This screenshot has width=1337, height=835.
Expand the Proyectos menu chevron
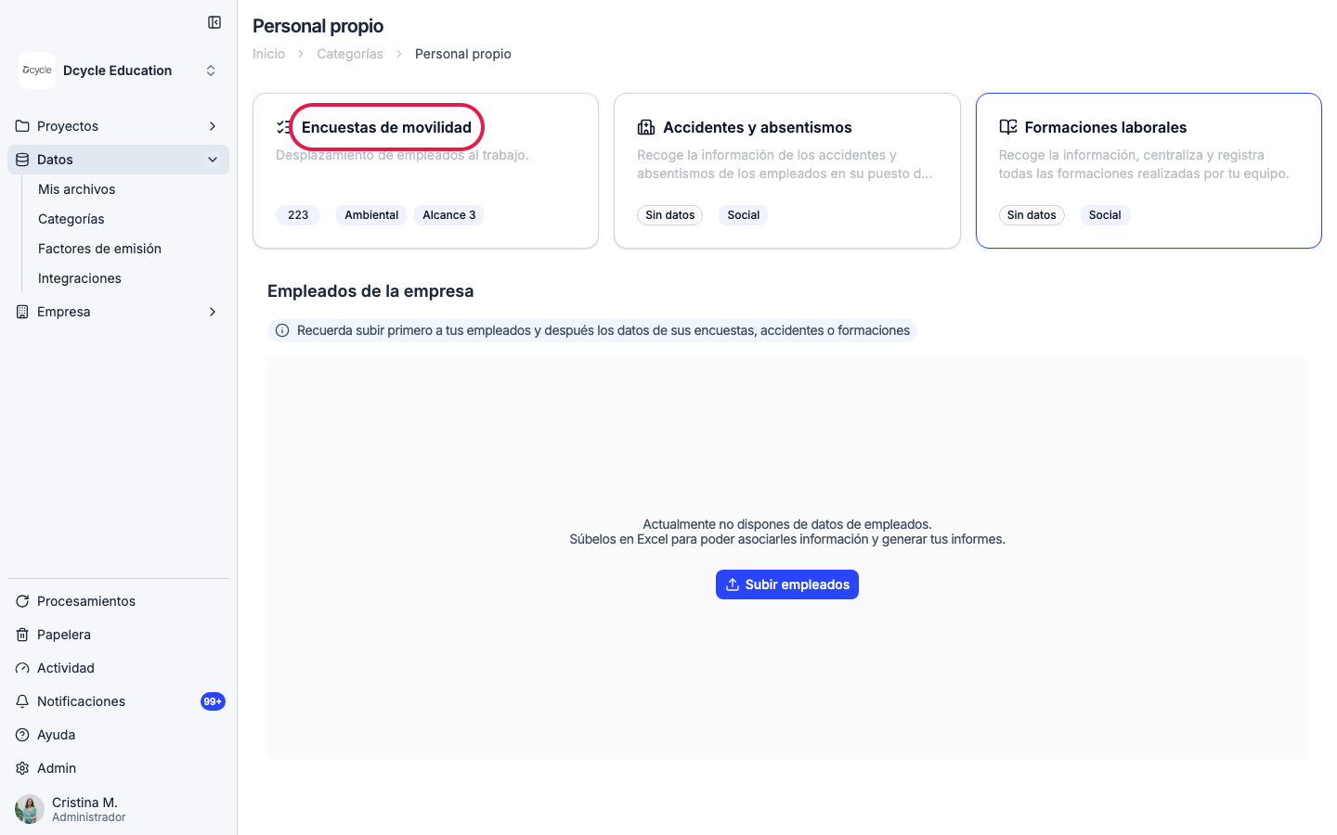213,126
